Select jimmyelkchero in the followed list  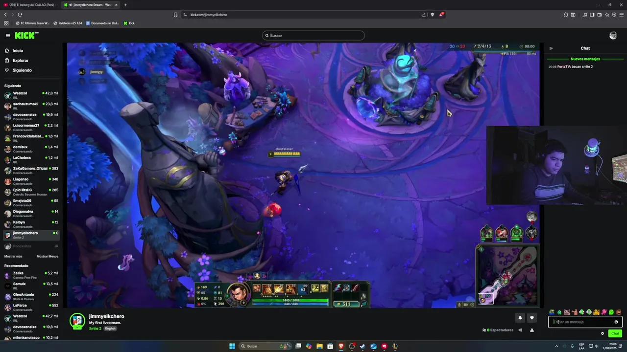point(31,235)
